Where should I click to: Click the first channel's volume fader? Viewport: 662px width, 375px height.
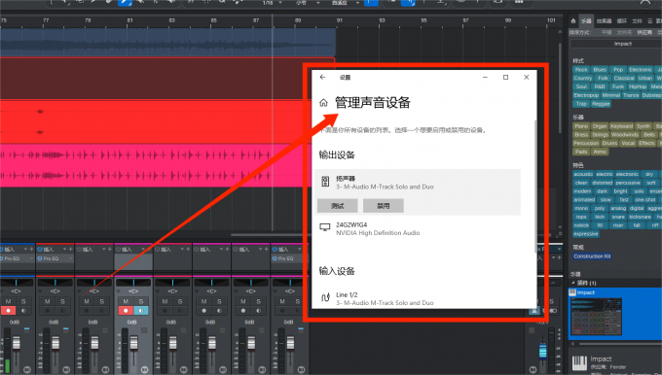point(16,343)
